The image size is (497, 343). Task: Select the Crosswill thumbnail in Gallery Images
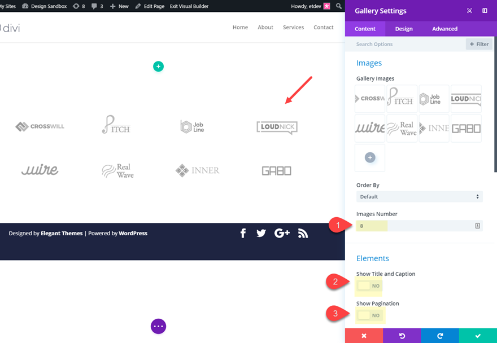370,99
